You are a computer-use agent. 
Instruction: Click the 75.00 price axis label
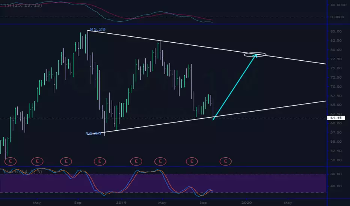tap(336, 68)
